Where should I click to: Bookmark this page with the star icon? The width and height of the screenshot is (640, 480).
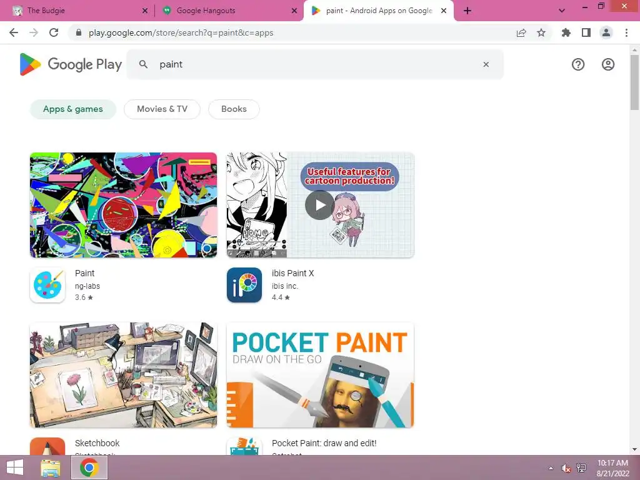click(541, 32)
